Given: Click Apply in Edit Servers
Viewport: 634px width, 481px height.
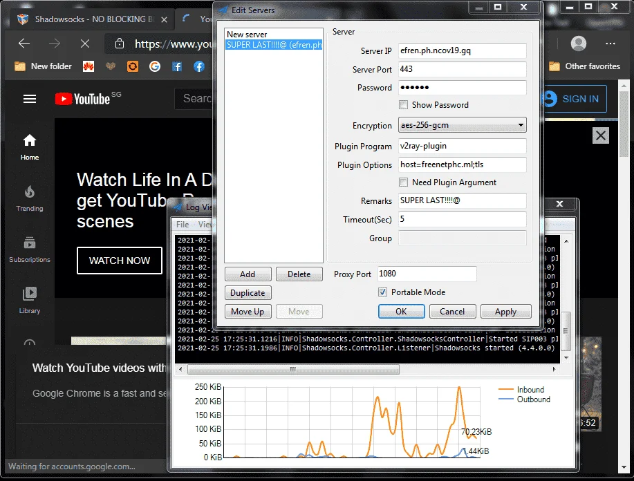Looking at the screenshot, I should pos(505,311).
